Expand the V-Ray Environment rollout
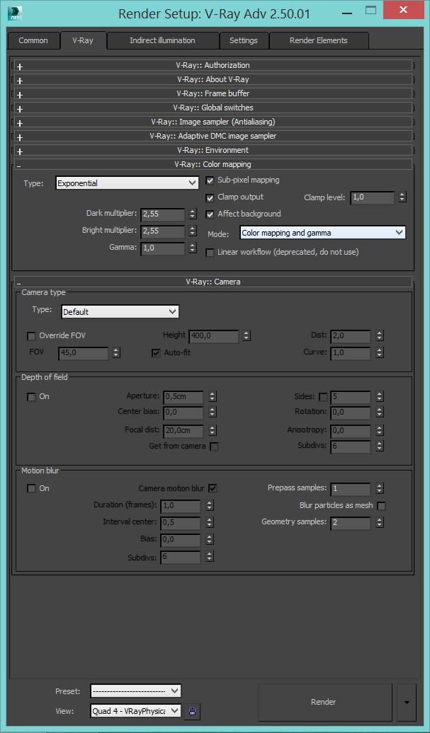 coord(19,150)
